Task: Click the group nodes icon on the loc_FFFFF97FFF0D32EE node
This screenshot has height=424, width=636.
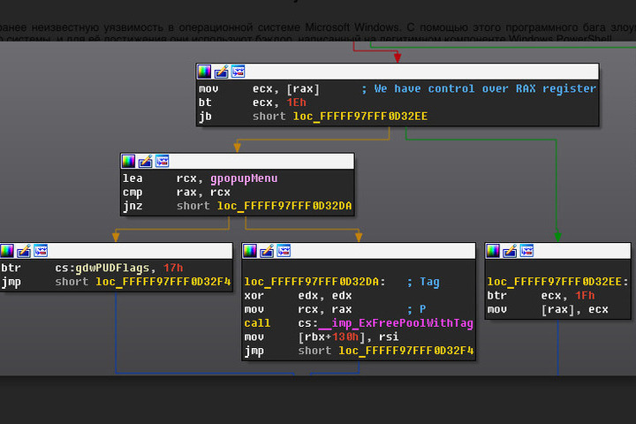Action: click(x=526, y=251)
